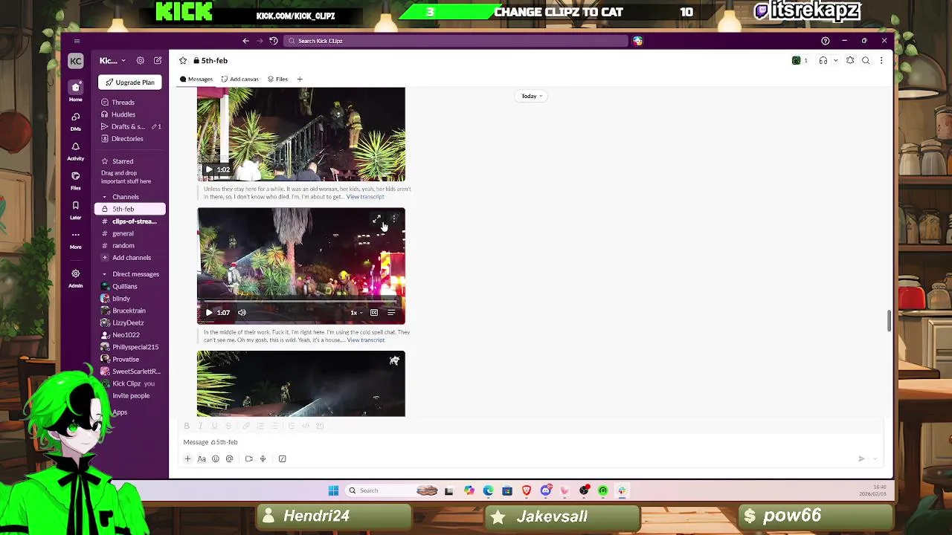
Task: Mention someone with the @ icon
Action: (230, 459)
